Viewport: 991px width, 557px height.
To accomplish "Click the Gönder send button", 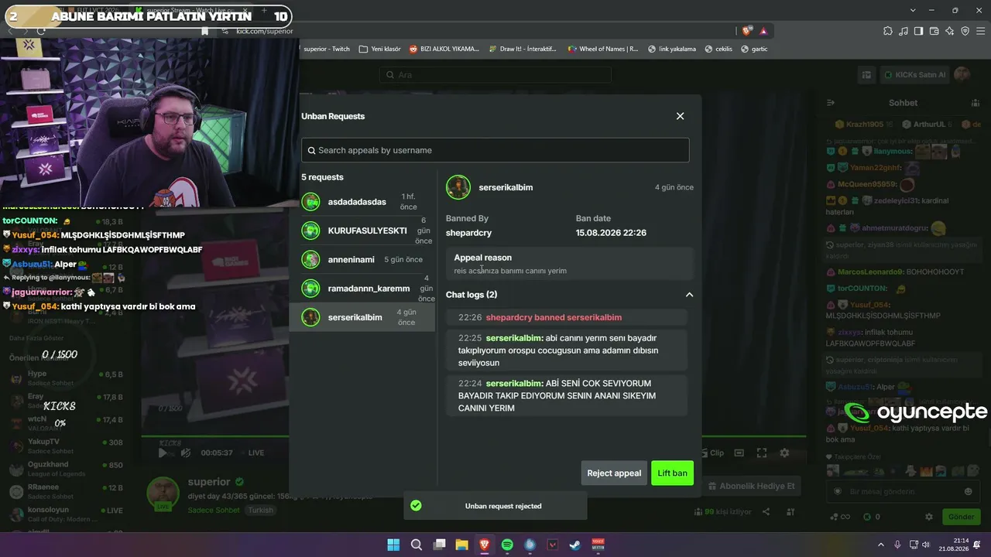I will click(x=961, y=517).
